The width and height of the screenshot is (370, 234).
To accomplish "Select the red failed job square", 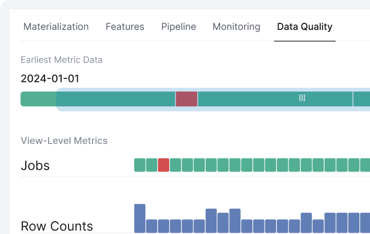I will click(164, 165).
